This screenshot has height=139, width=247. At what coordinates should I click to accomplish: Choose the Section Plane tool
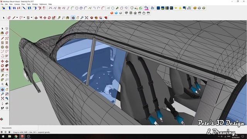coord(7,108)
